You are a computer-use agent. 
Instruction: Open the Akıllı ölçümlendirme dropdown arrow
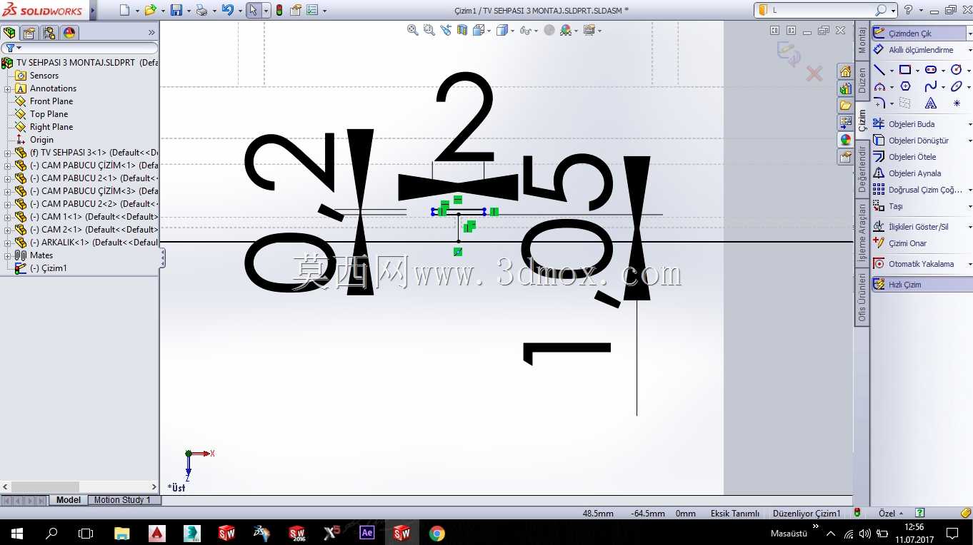pos(969,50)
